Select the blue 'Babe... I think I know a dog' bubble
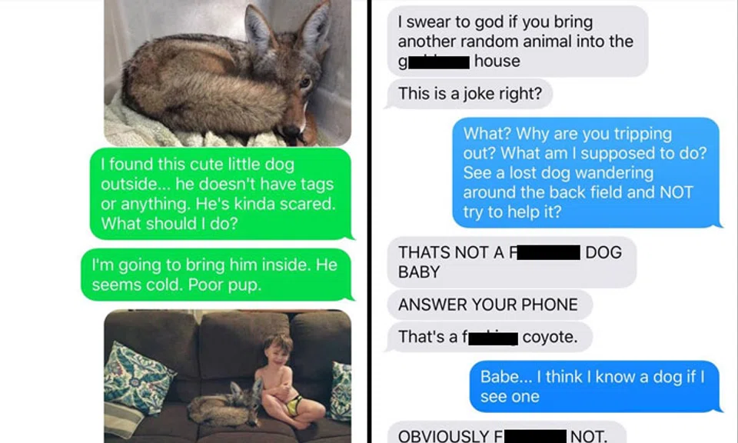The width and height of the screenshot is (738, 443). coord(594,386)
